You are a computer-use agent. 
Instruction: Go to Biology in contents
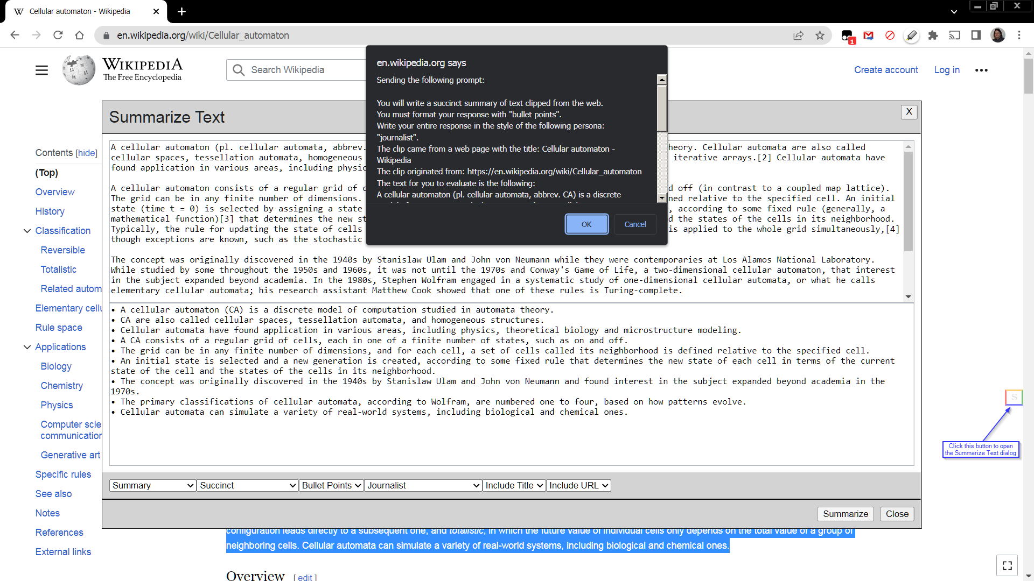[56, 366]
